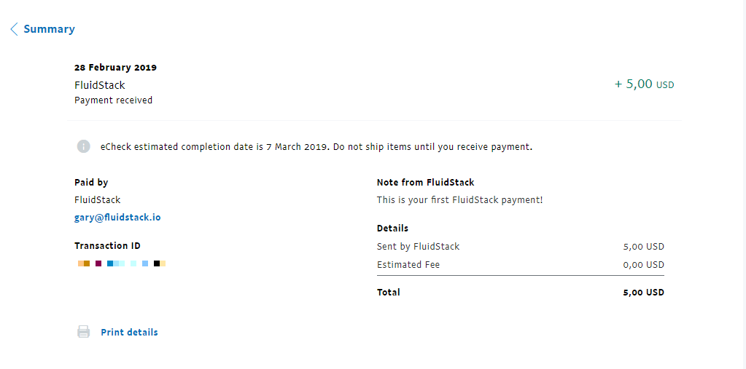Viewport: 746px width, 369px height.
Task: Click the Transaction ID label
Action: [107, 246]
